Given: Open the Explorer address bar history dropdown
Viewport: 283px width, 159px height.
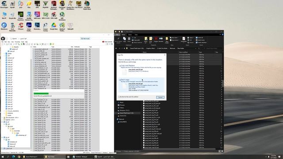Looking at the screenshot, I should tap(195, 48).
